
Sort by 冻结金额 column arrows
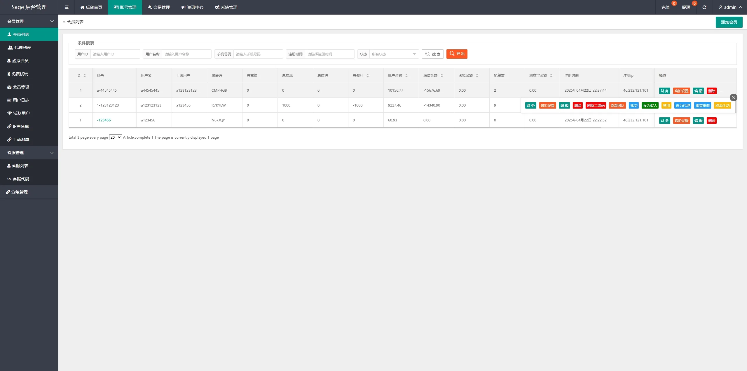click(x=442, y=76)
